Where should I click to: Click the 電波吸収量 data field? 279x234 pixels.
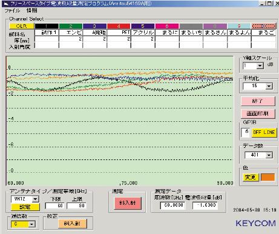(205, 206)
